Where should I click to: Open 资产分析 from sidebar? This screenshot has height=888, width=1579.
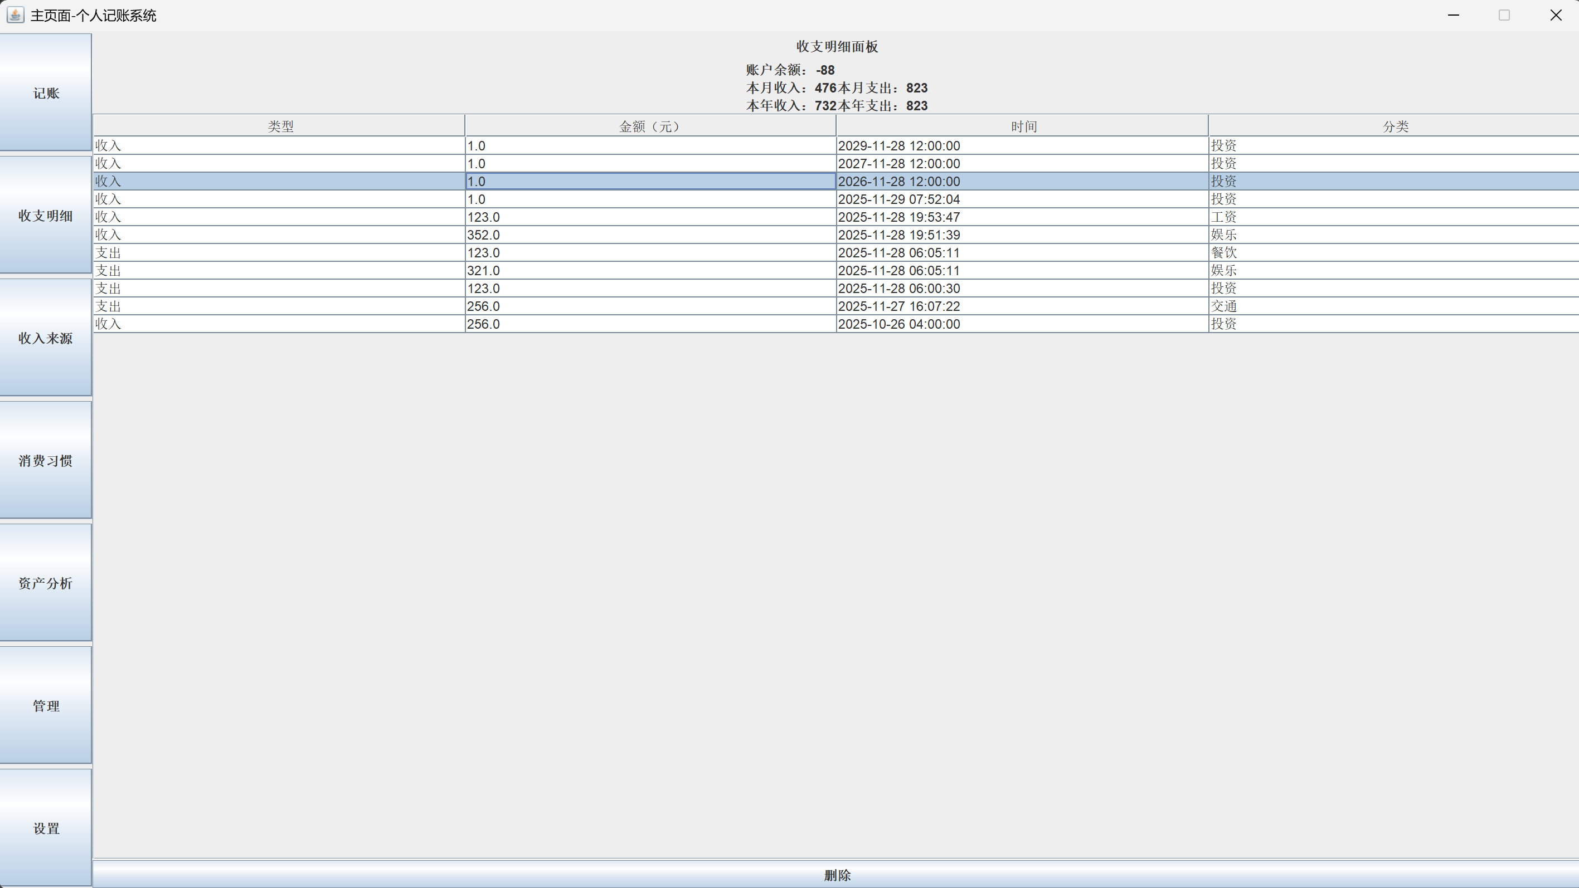click(46, 583)
